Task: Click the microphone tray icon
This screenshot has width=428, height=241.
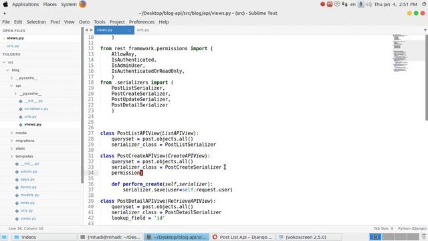Action: [360, 4]
